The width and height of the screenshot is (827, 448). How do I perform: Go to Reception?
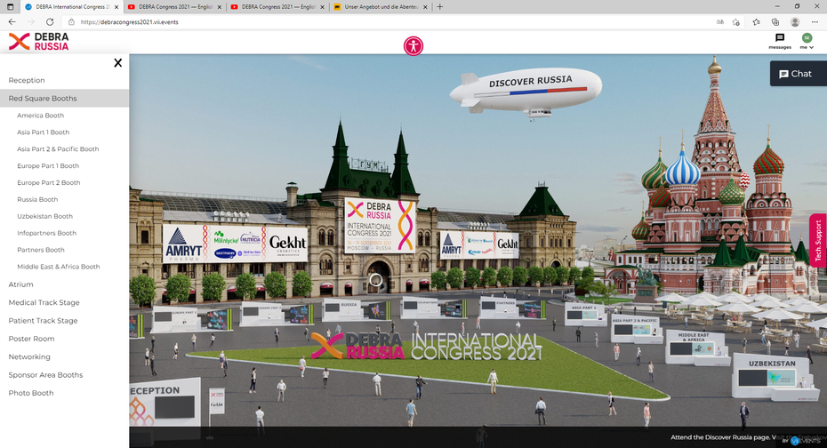[27, 80]
